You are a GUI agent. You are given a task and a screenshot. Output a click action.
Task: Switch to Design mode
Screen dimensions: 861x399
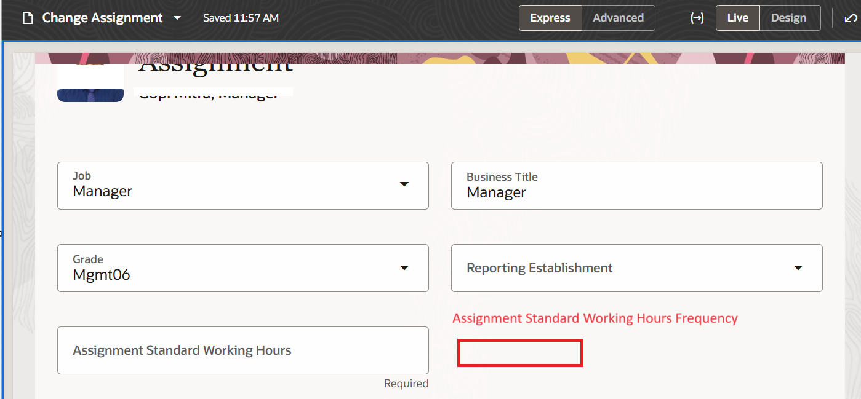point(790,18)
